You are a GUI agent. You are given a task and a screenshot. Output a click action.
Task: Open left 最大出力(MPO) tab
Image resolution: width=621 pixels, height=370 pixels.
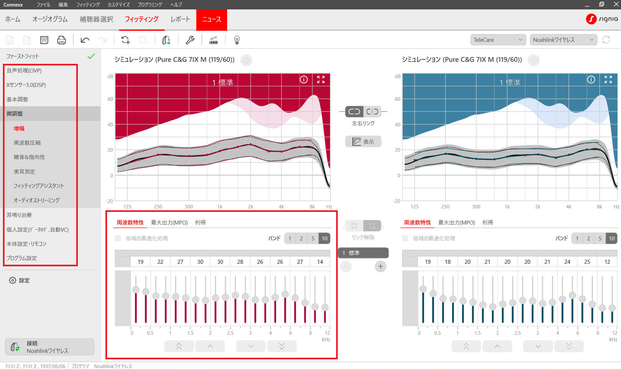(x=169, y=223)
